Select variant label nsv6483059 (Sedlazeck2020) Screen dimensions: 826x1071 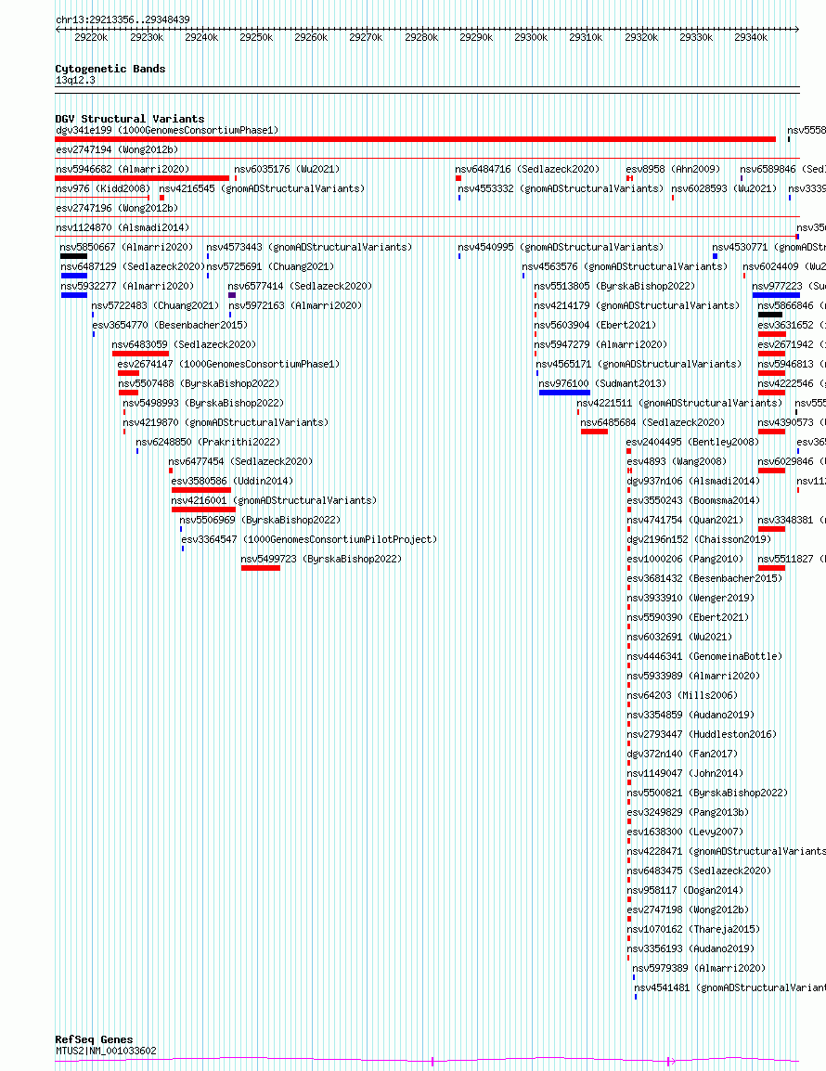click(184, 345)
